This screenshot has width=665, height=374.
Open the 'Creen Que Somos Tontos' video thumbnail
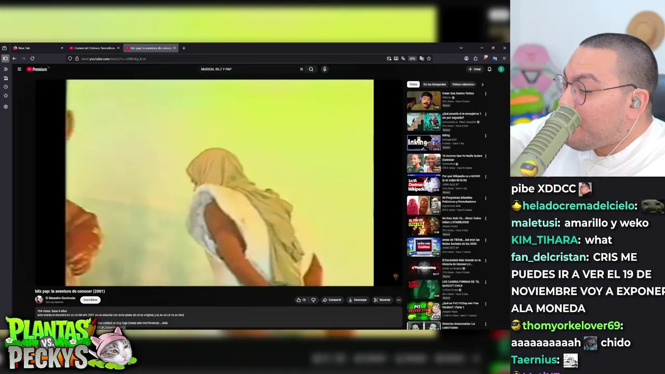click(423, 101)
